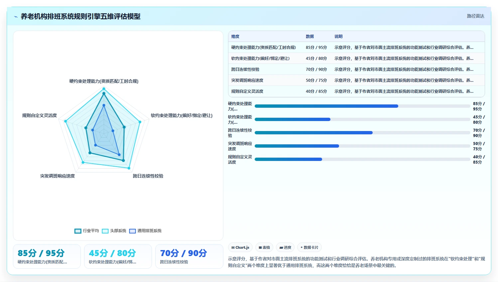498x282 pixels.
Task: Click the 数据 column header
Action: pos(310,37)
